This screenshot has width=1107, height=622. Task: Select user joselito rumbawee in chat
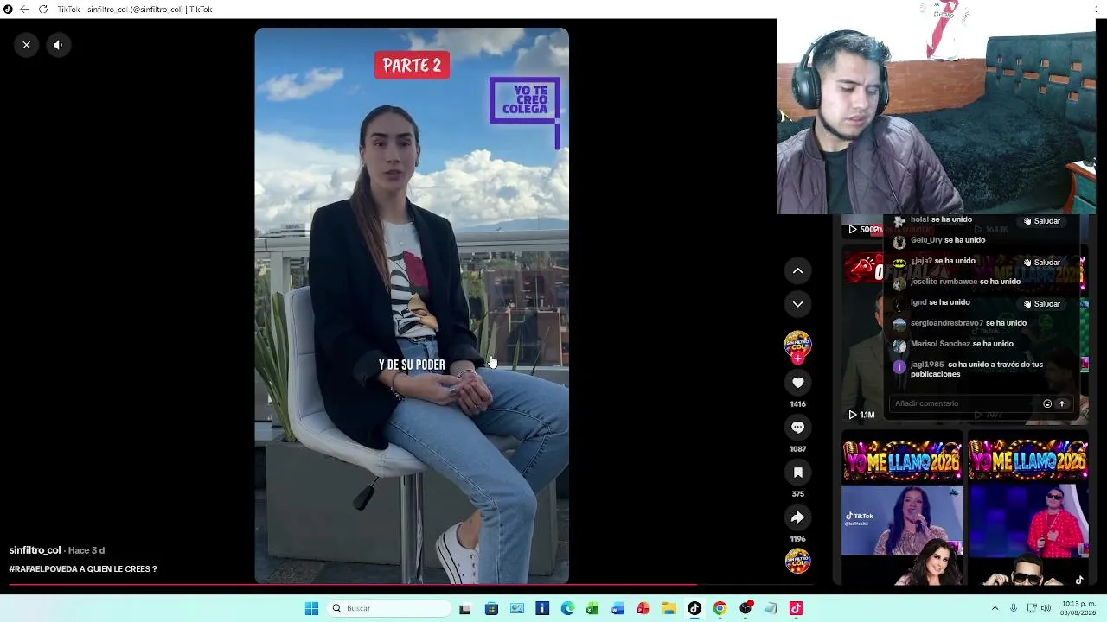click(944, 282)
